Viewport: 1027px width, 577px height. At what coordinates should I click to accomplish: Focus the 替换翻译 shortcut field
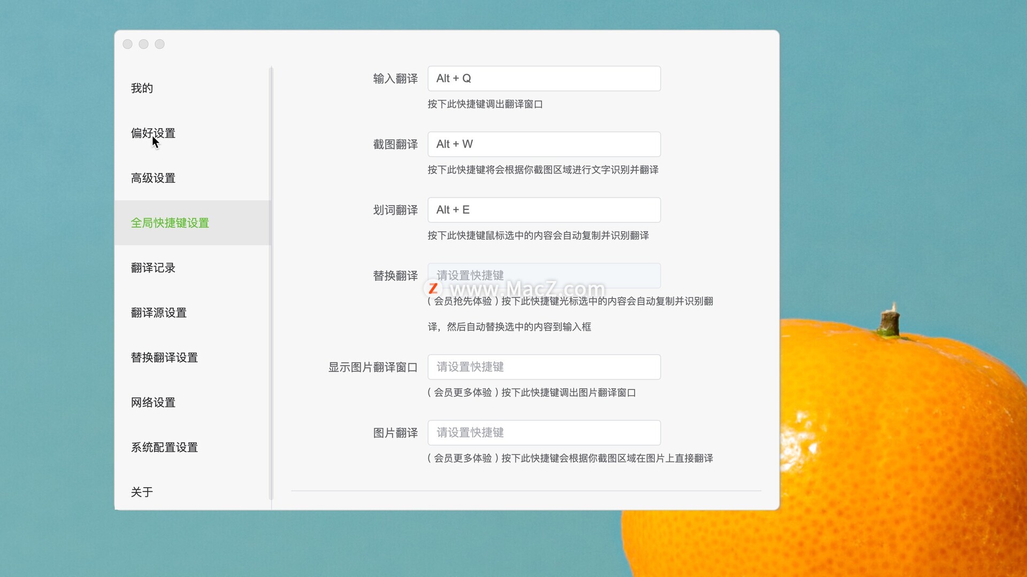[544, 276]
